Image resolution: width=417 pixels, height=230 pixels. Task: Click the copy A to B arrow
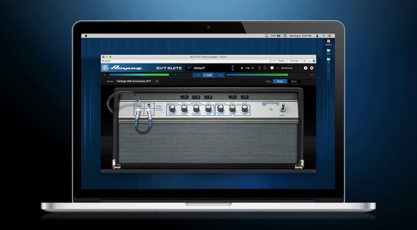246,68
